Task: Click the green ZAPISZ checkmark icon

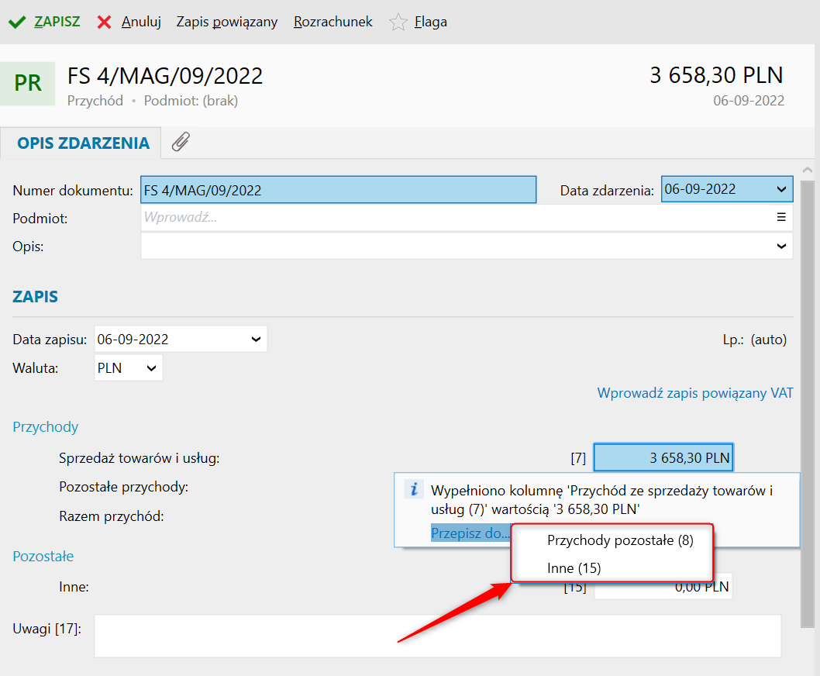Action: pos(17,22)
